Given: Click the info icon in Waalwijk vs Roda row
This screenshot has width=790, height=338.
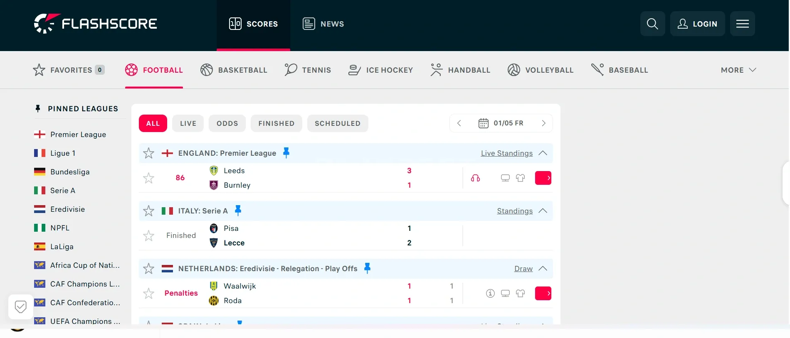Looking at the screenshot, I should coord(490,294).
